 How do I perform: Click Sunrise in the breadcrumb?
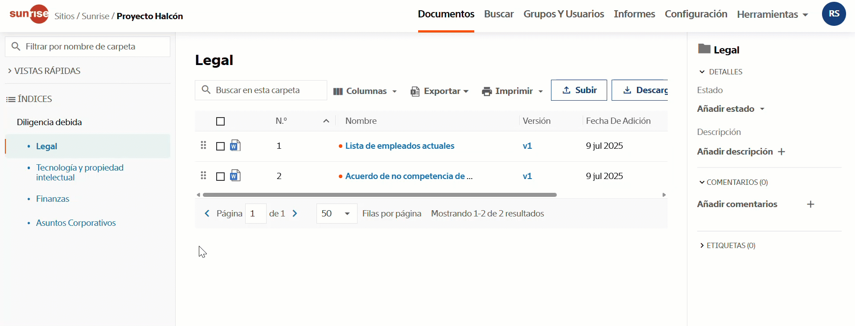95,16
